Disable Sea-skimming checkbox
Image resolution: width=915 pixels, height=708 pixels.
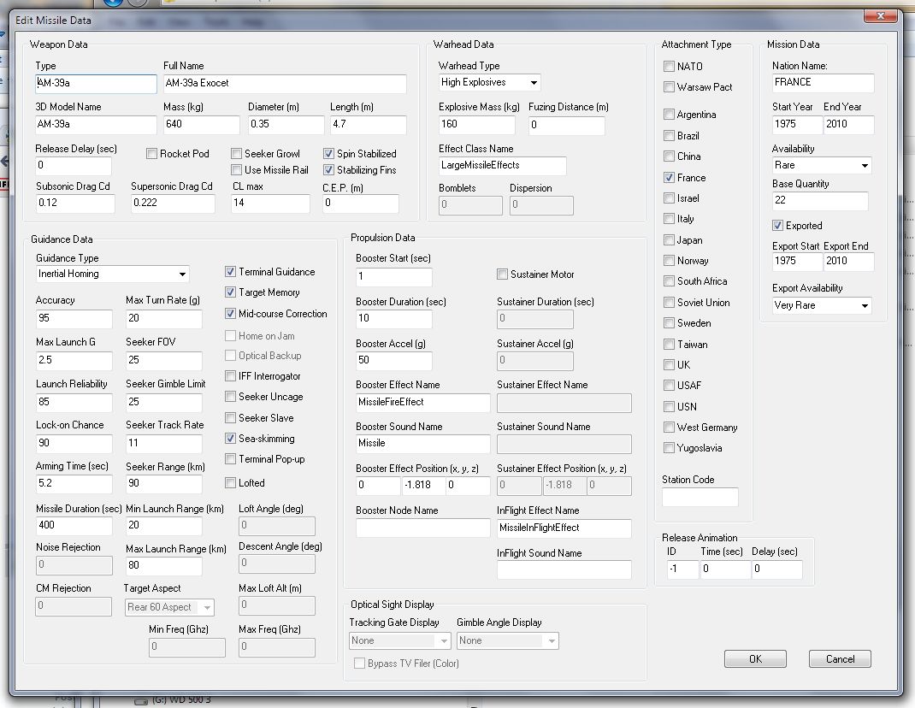point(231,439)
